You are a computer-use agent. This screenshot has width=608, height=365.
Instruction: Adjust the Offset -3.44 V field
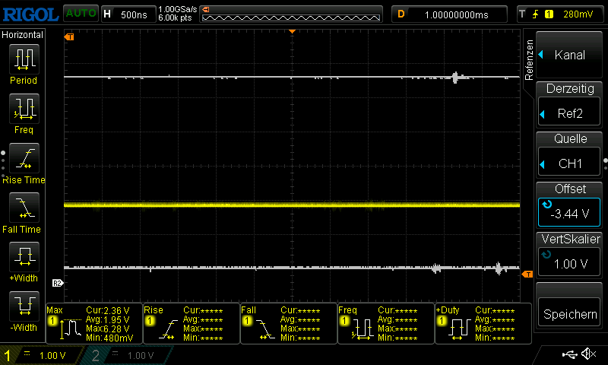point(570,205)
